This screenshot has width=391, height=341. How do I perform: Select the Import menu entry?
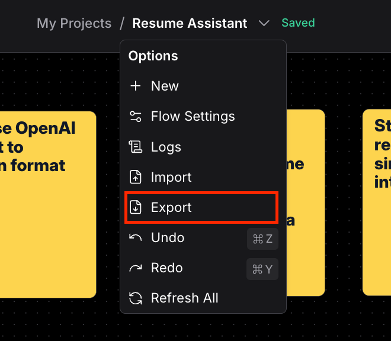point(171,177)
